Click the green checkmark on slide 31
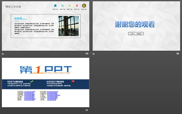 (x=32, y=82)
